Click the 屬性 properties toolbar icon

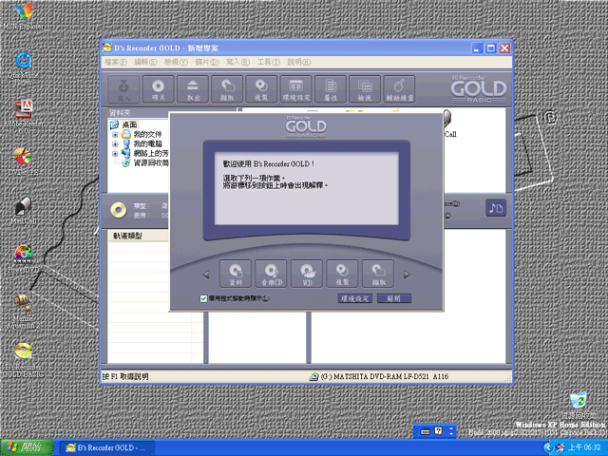(x=331, y=89)
